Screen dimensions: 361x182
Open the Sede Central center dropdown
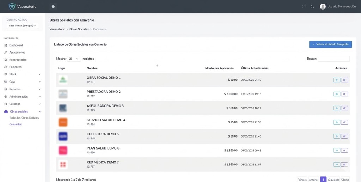point(22,26)
